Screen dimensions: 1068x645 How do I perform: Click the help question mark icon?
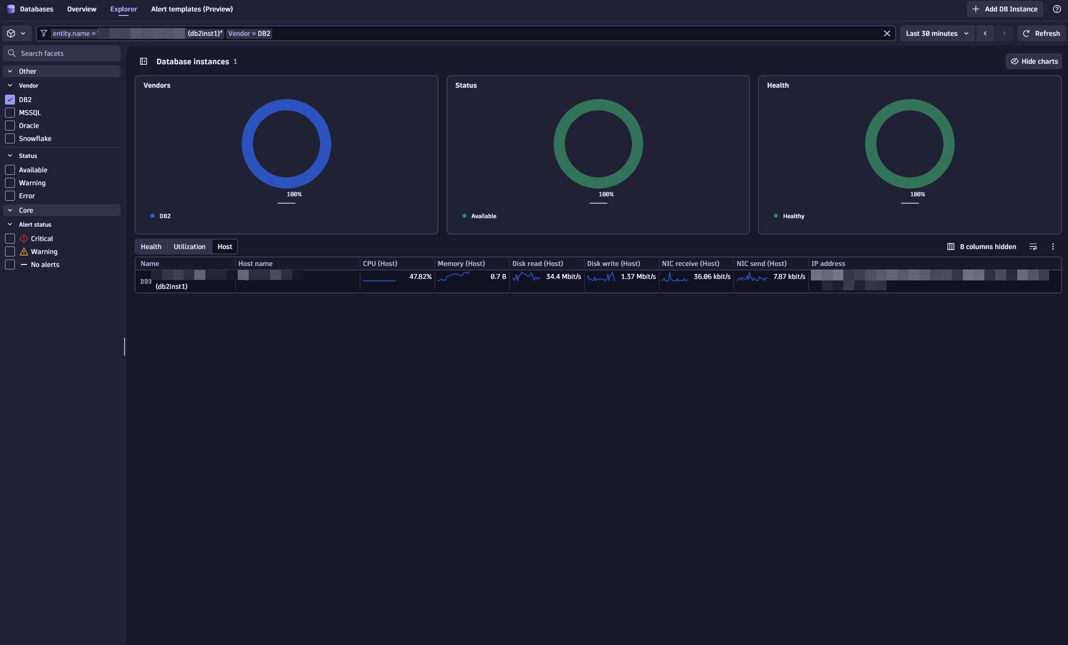(1057, 9)
